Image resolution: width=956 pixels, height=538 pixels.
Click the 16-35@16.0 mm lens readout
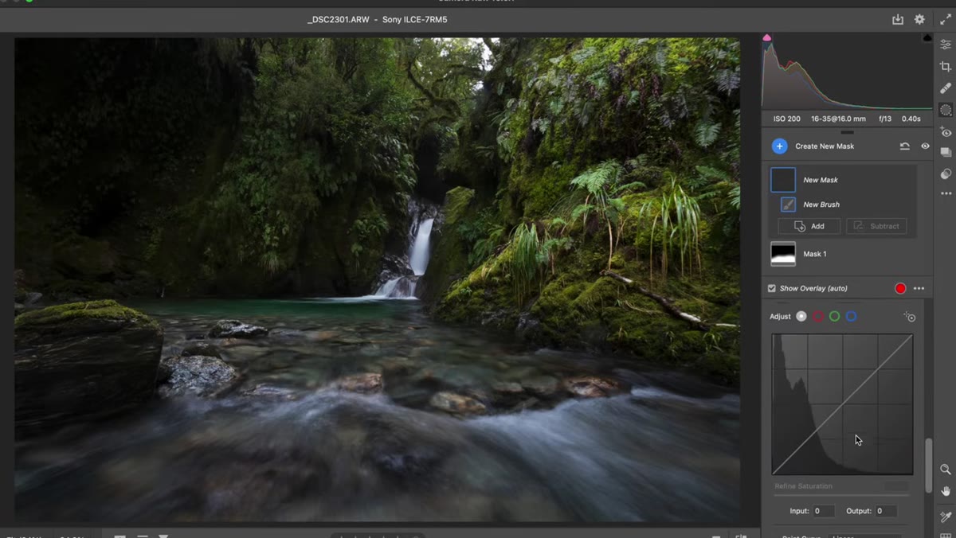coord(838,119)
